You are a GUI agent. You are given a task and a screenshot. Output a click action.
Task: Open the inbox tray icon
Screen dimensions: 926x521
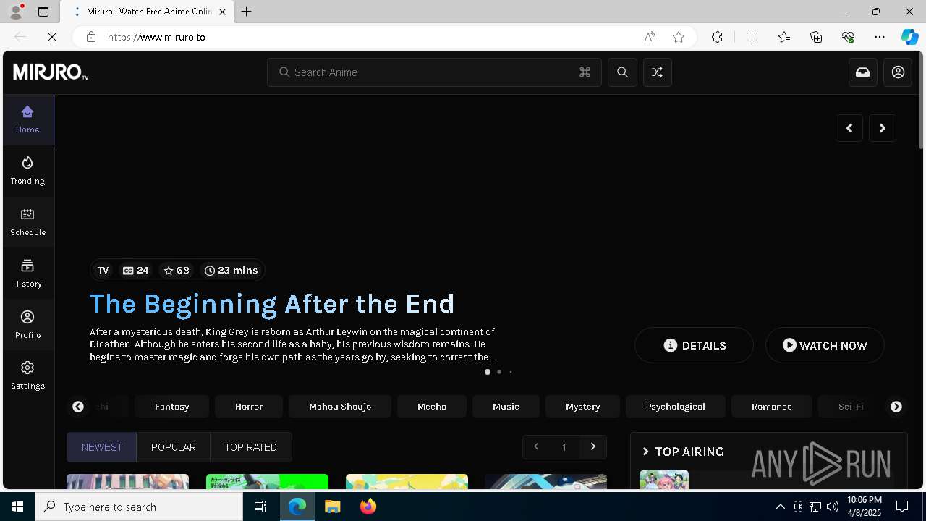tap(862, 72)
